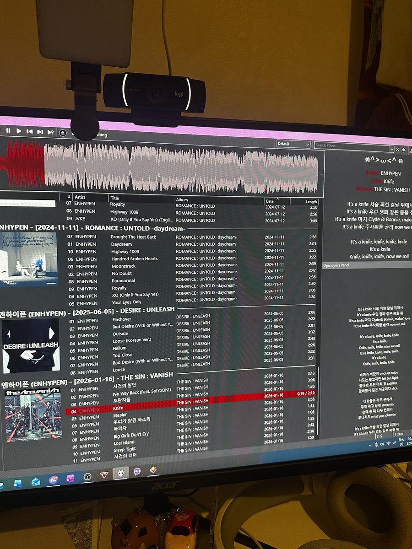Select the track Moonstruck
Image resolution: width=412 pixels, height=549 pixels.
124,266
